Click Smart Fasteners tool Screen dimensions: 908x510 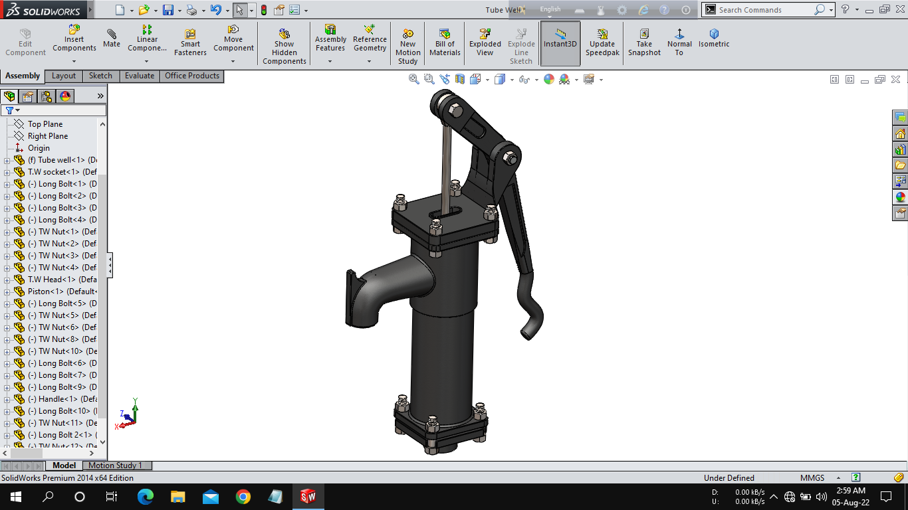pos(190,43)
